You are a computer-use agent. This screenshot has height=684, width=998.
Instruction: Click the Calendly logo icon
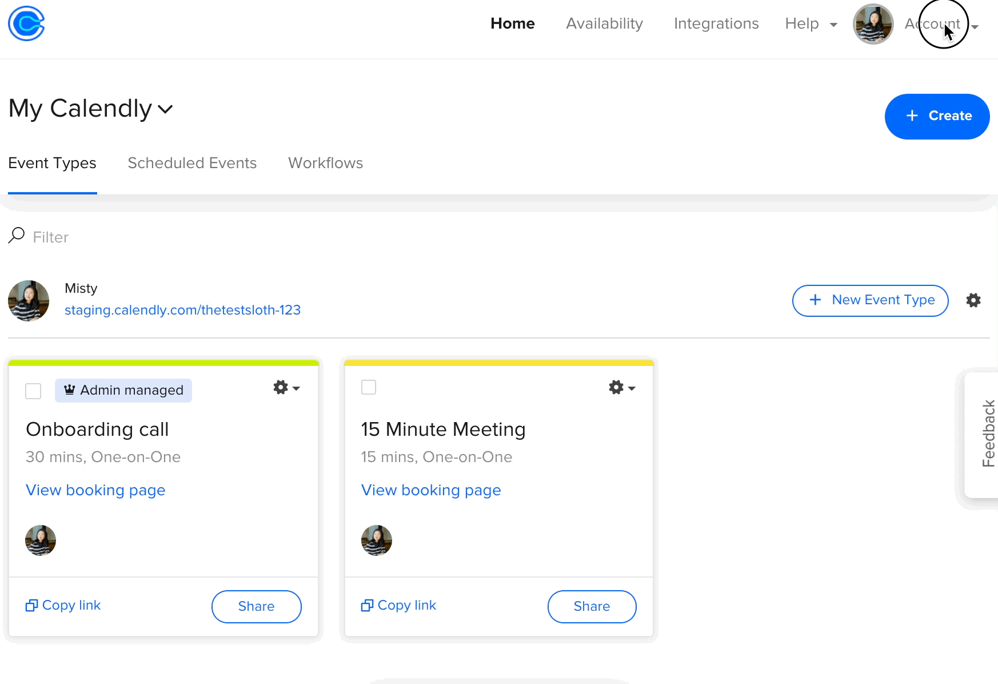pos(26,23)
